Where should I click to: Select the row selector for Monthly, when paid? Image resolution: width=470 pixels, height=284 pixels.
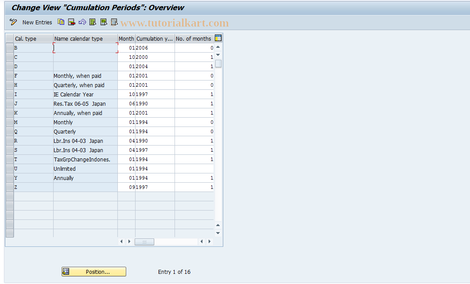(10, 76)
